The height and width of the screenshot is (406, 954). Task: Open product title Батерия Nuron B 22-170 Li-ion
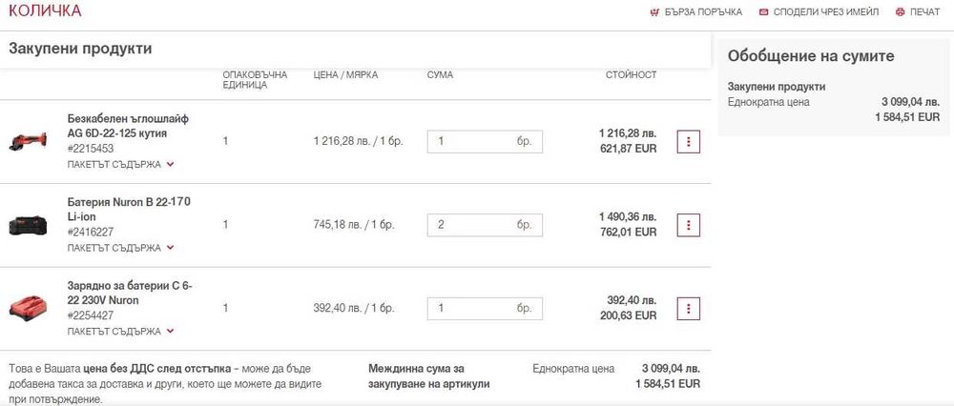click(x=129, y=209)
